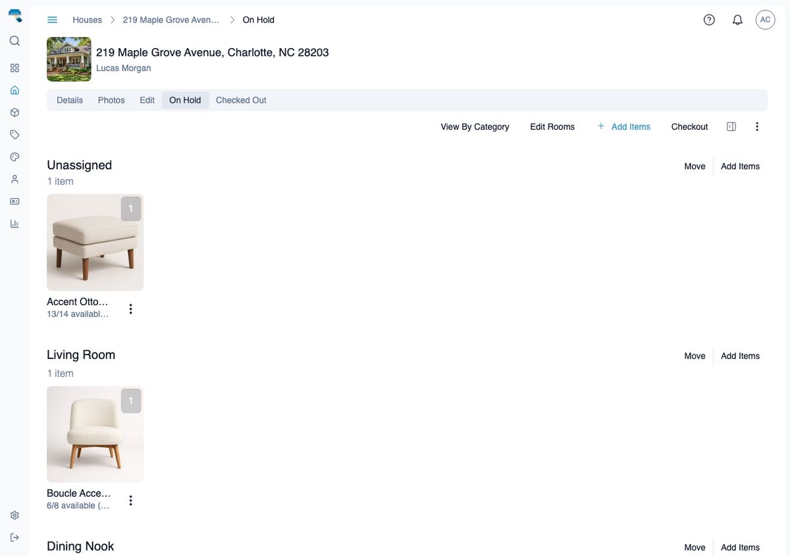Image resolution: width=790 pixels, height=556 pixels.
Task: Click the Boucle chair quantity badge
Action: coord(130,401)
